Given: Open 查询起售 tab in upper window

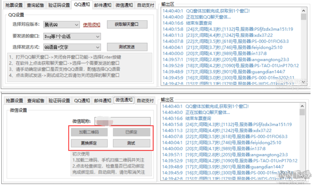Looking at the screenshot, I should coord(35,5).
